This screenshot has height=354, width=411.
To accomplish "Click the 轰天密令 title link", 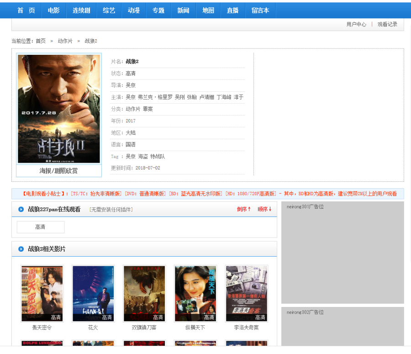I will point(42,328).
